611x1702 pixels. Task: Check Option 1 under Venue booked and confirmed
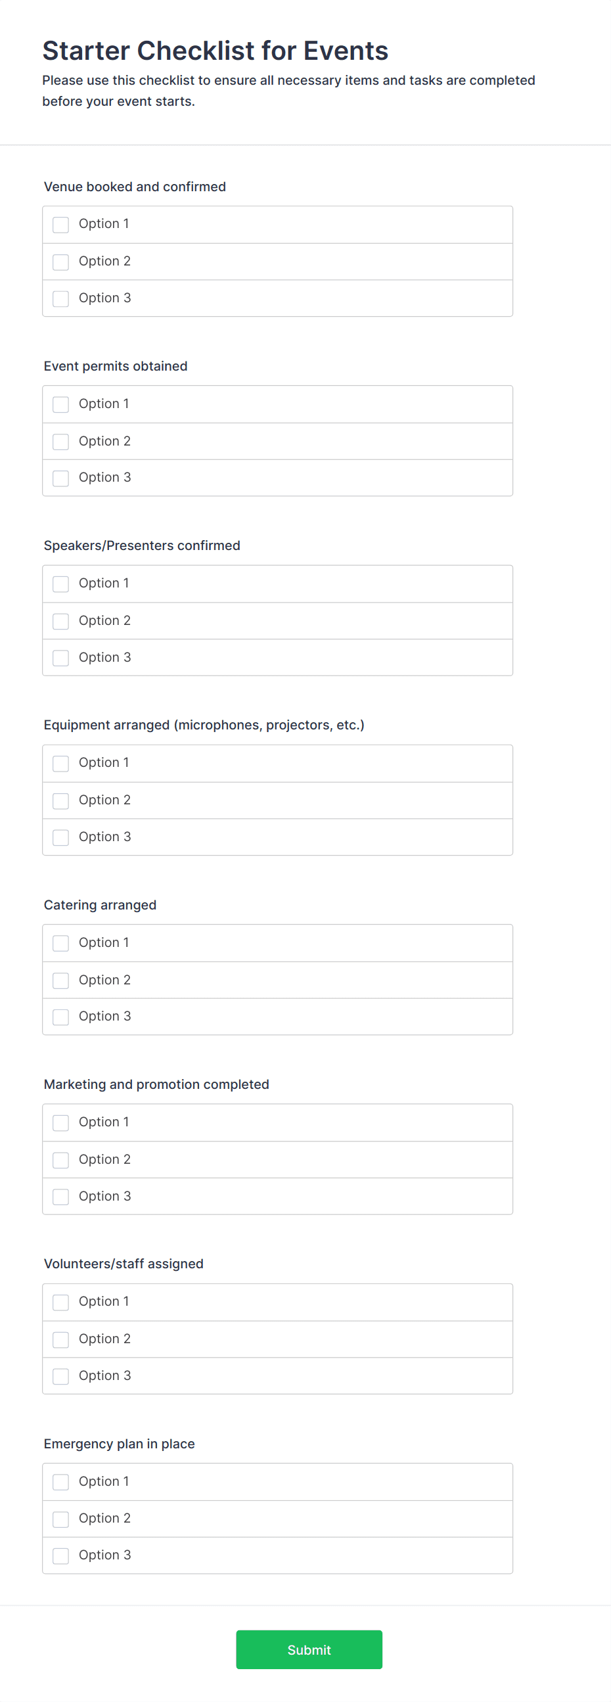(60, 225)
